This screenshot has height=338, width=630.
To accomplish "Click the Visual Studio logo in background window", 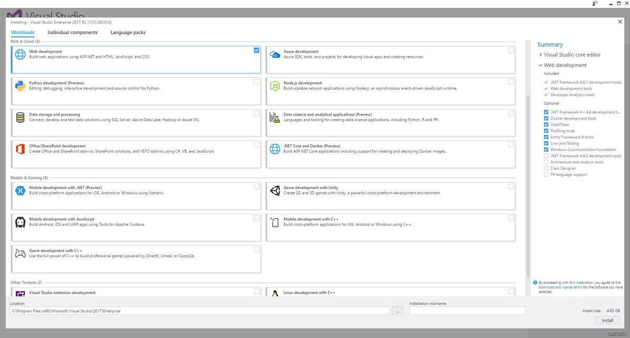I will (x=14, y=14).
